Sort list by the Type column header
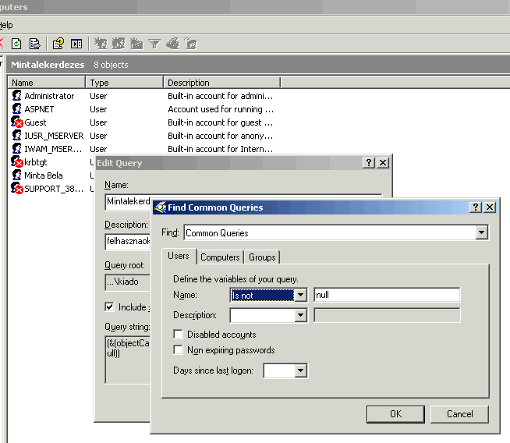The width and height of the screenshot is (510, 443). point(125,83)
